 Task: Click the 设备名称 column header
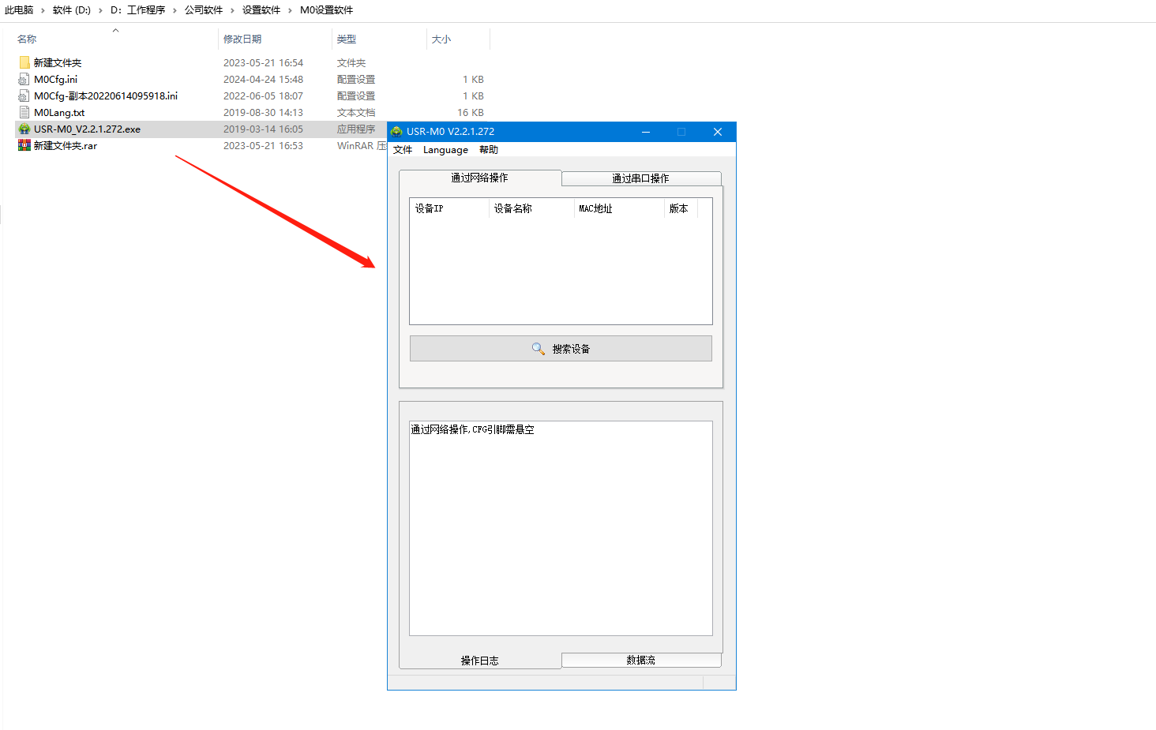tap(531, 208)
